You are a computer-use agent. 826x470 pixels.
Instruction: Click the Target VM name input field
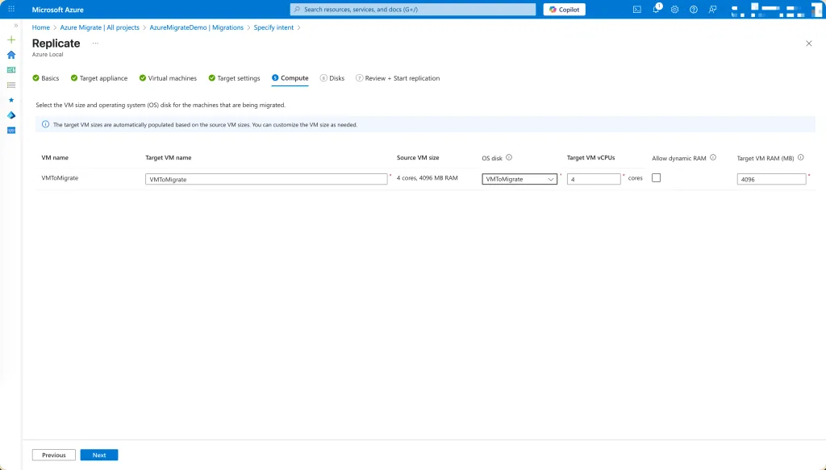[x=266, y=179]
